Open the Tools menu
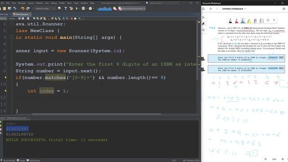 click(x=76, y=3)
